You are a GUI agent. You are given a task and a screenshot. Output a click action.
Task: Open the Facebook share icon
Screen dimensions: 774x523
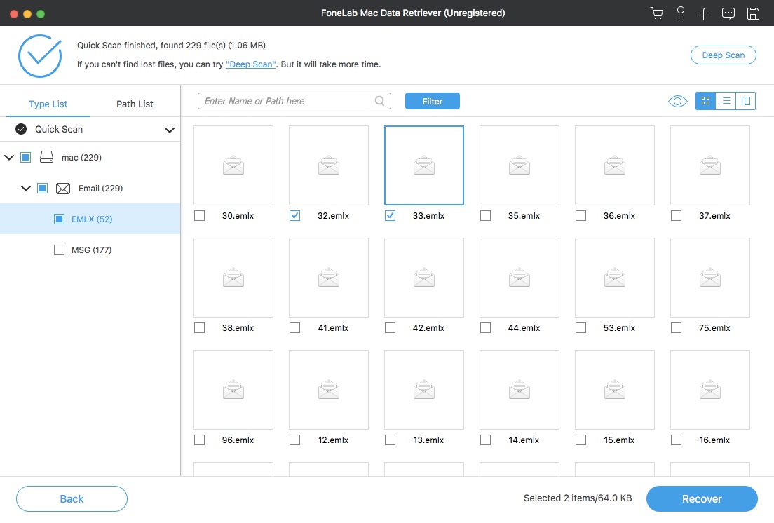click(x=703, y=13)
